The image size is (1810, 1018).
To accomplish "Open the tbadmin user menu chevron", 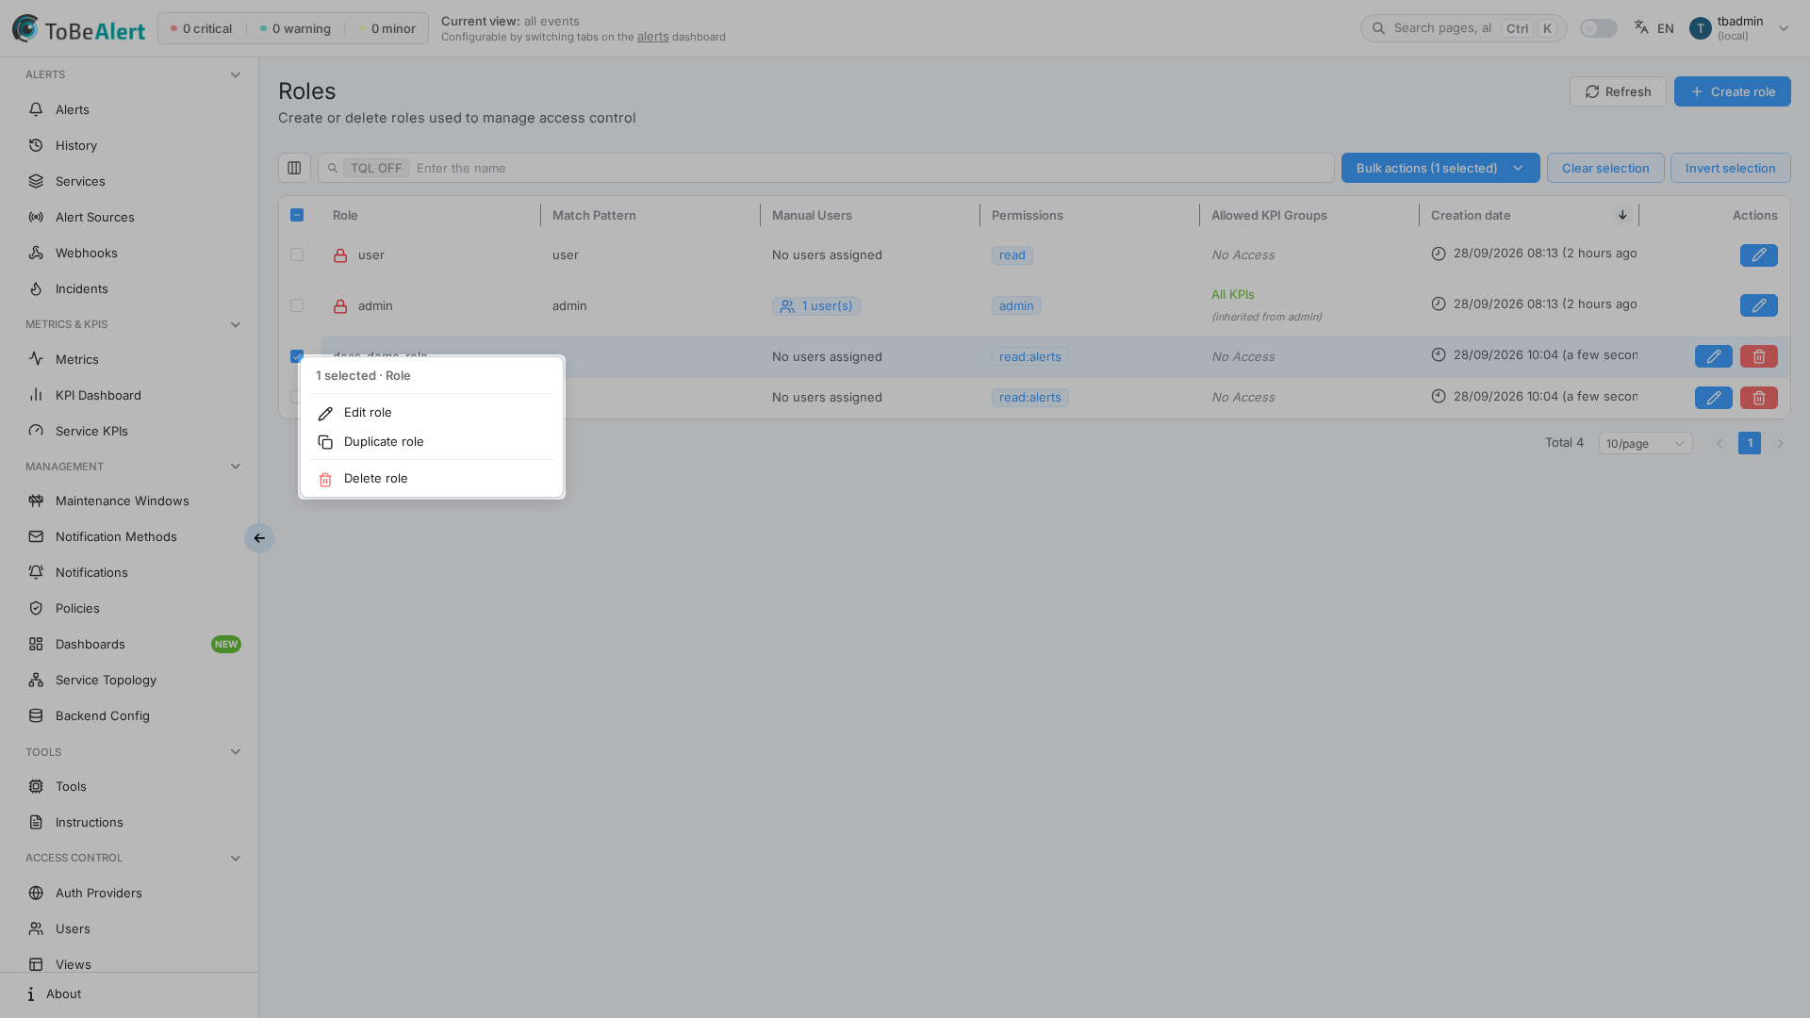I will pos(1783,28).
